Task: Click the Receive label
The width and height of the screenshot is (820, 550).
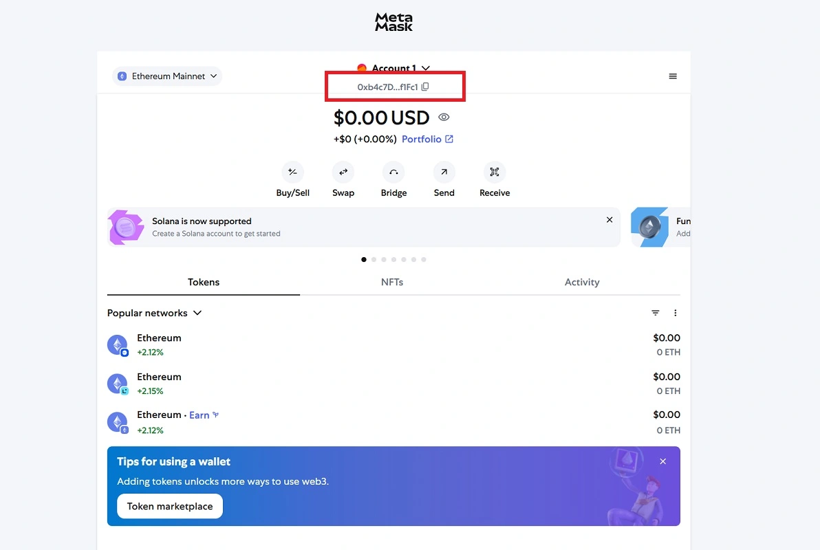Action: (495, 193)
